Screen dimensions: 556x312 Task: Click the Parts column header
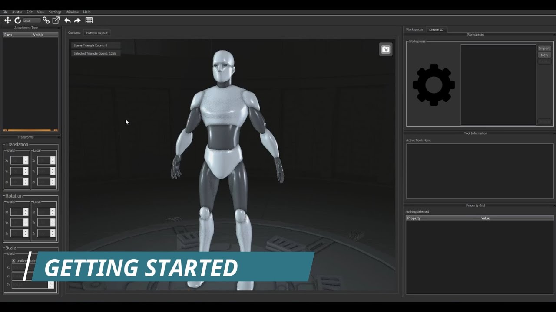[x=18, y=35]
